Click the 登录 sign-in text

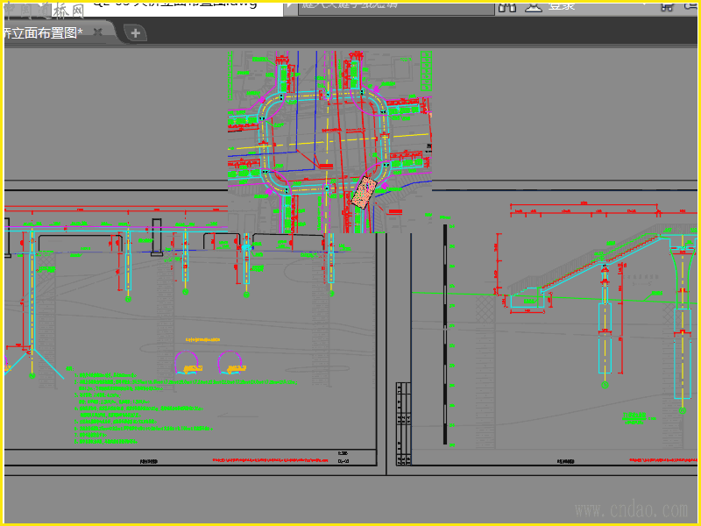[x=562, y=6]
